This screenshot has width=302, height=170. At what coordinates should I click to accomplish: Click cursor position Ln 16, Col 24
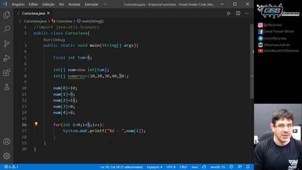tap(122, 167)
